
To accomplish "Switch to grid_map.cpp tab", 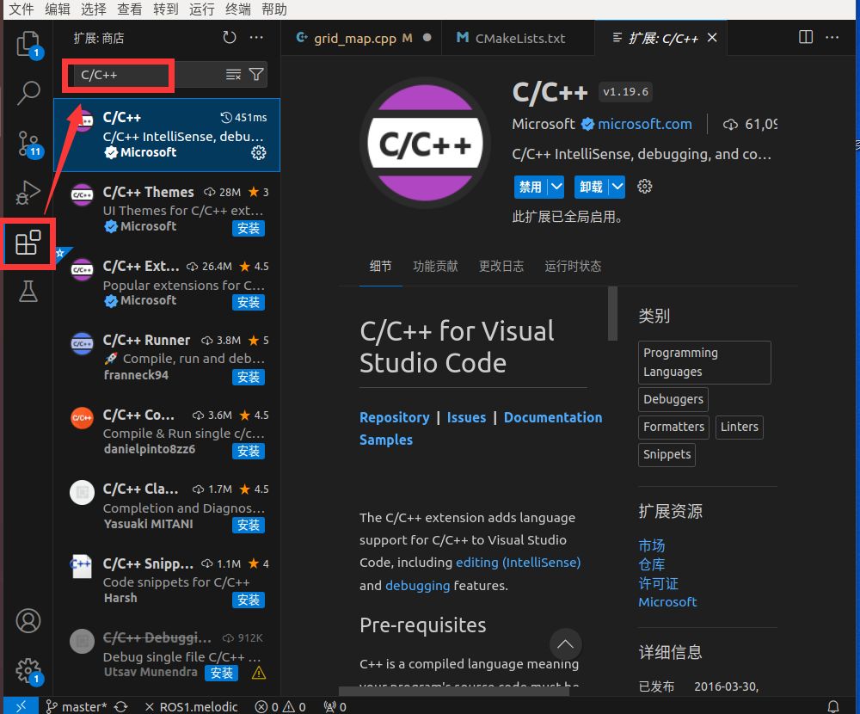I will (x=361, y=38).
